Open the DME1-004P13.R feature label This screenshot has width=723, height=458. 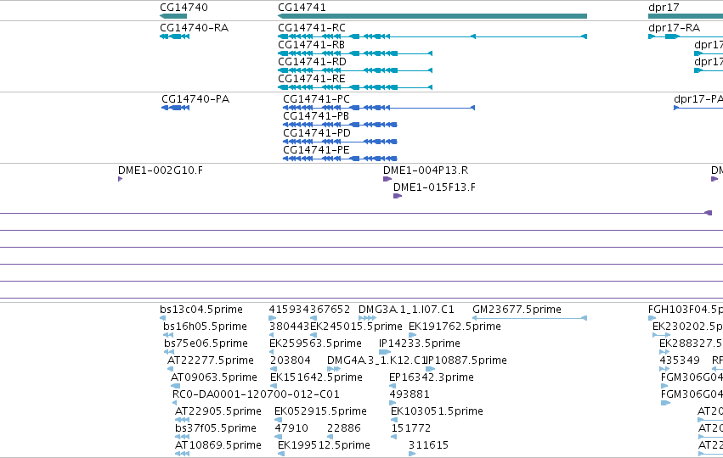click(426, 170)
